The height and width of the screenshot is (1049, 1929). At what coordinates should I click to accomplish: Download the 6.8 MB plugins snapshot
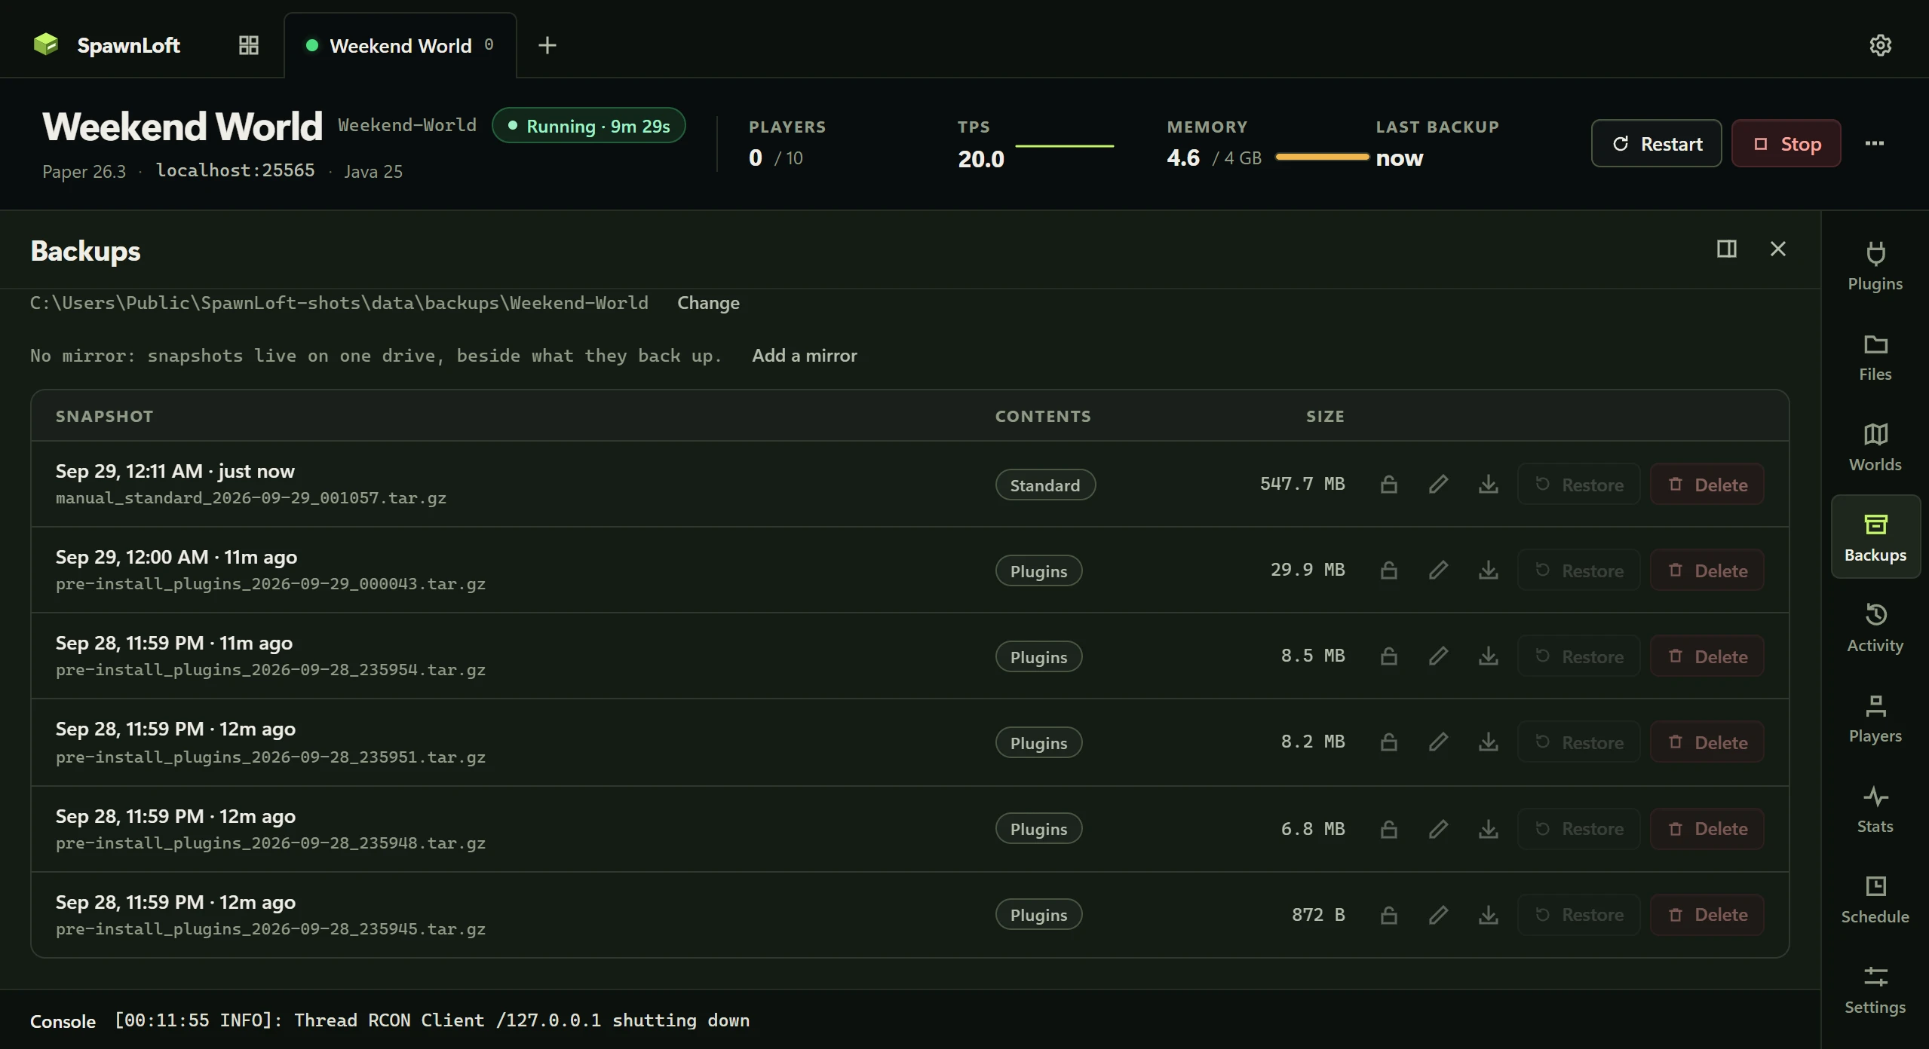click(1488, 829)
